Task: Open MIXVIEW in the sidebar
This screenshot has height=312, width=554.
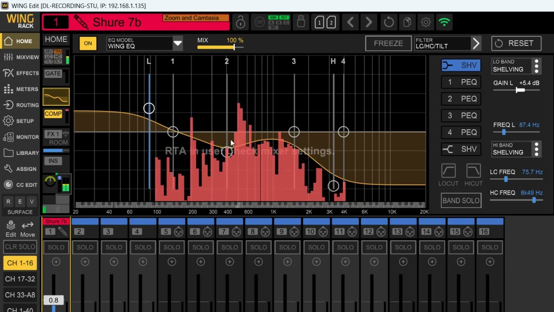Action: pos(21,57)
